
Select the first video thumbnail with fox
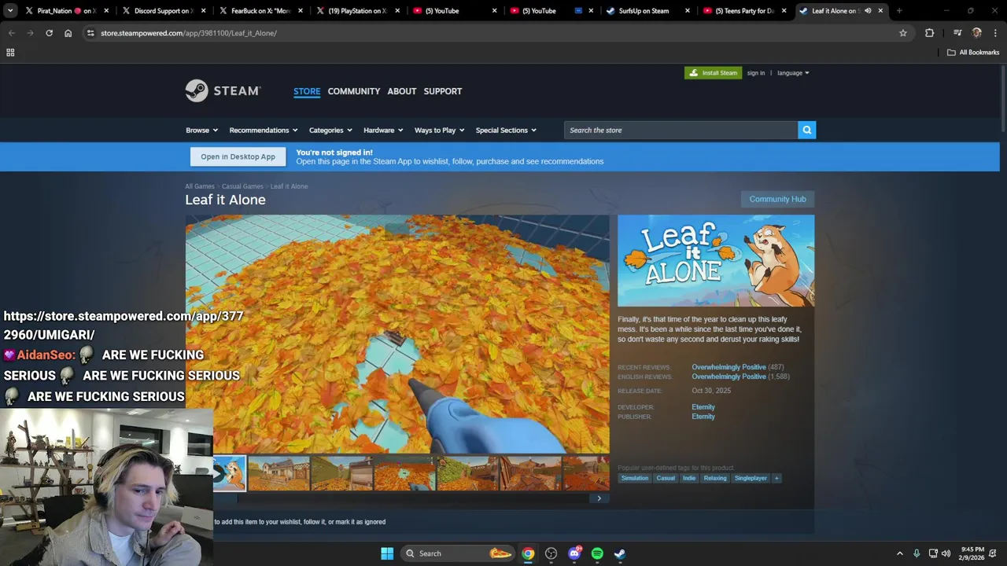click(230, 473)
